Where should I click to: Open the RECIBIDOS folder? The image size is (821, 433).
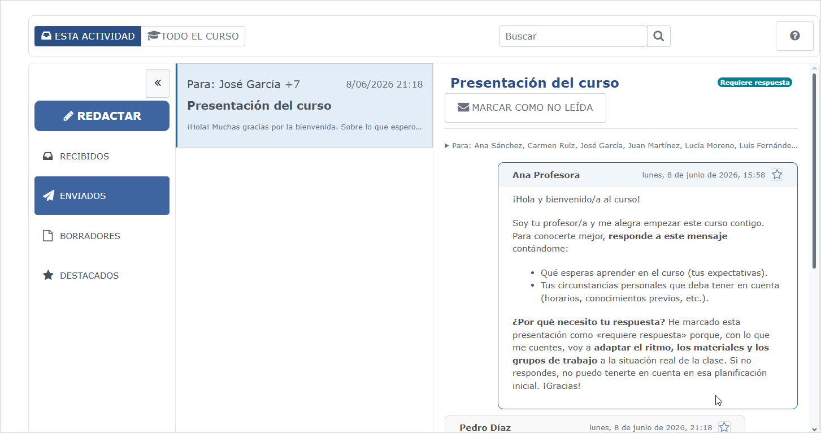pyautogui.click(x=102, y=156)
